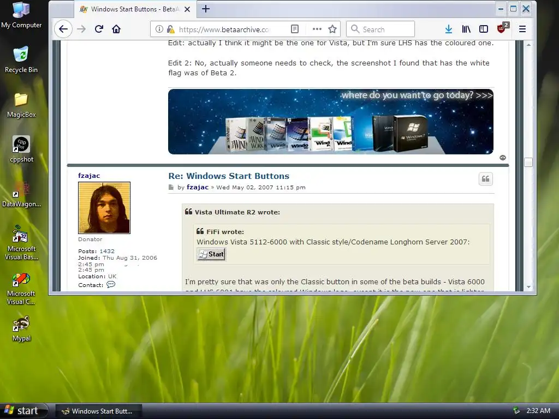Click fzajac's avatar picture

click(104, 208)
